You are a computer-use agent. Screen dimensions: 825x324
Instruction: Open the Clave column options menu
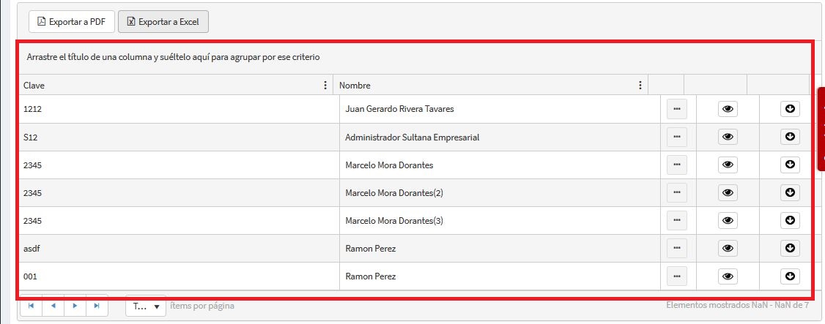click(x=325, y=86)
